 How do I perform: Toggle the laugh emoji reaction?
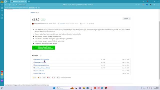click(x=39, y=77)
